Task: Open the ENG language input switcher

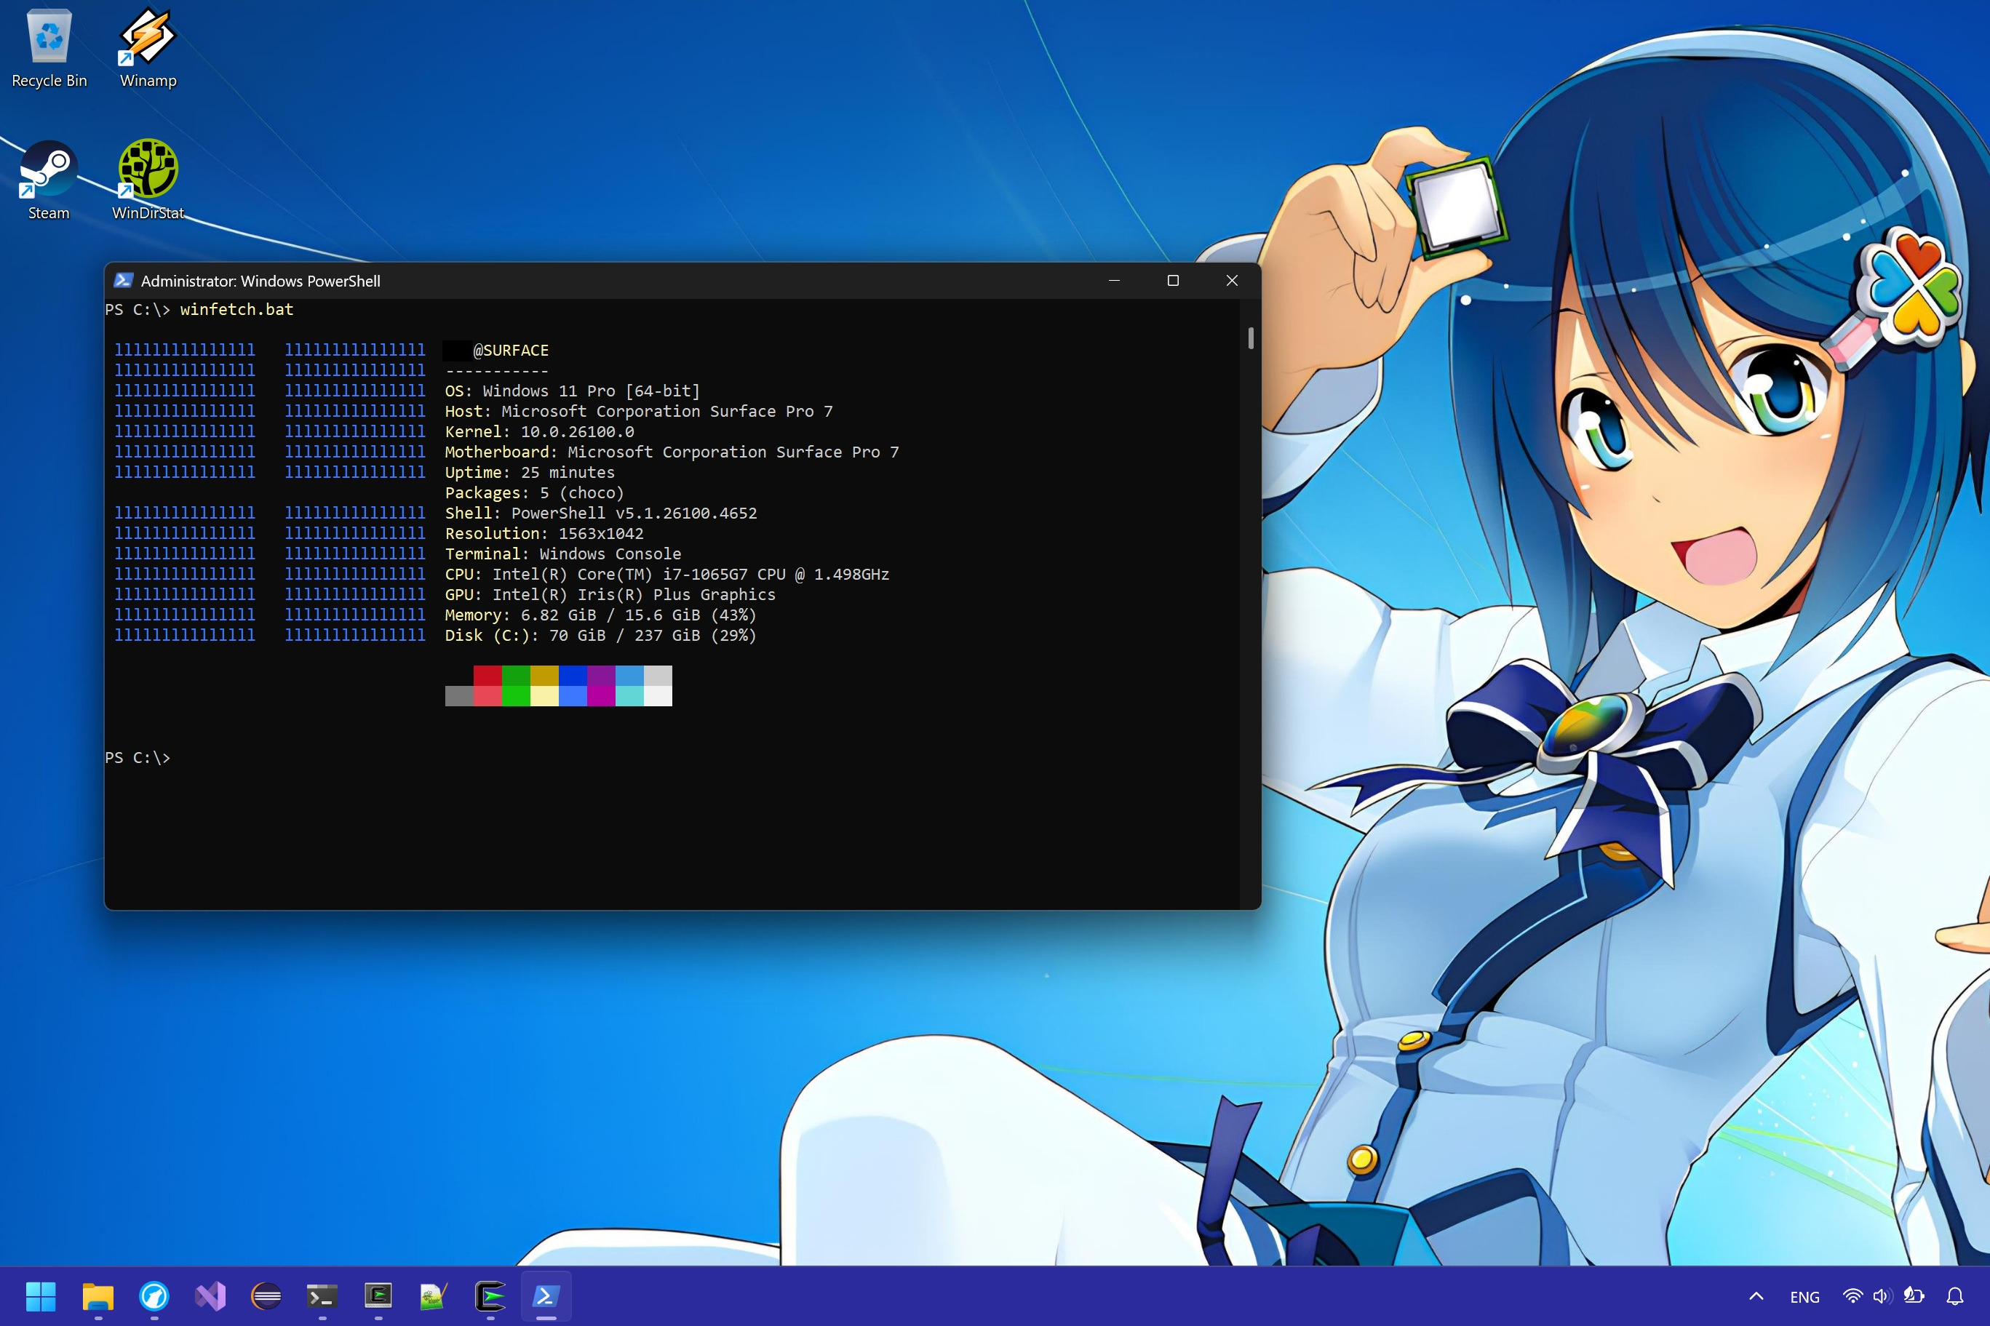Action: point(1804,1297)
